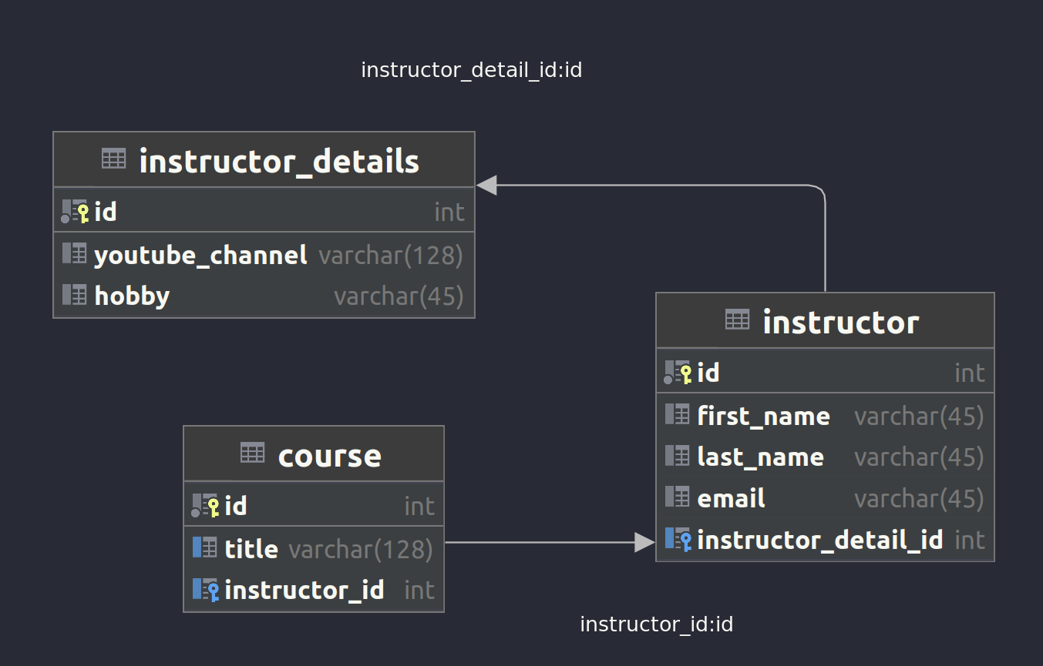Click int type of instructor_id
Image resolution: width=1043 pixels, height=666 pixels.
click(x=419, y=591)
